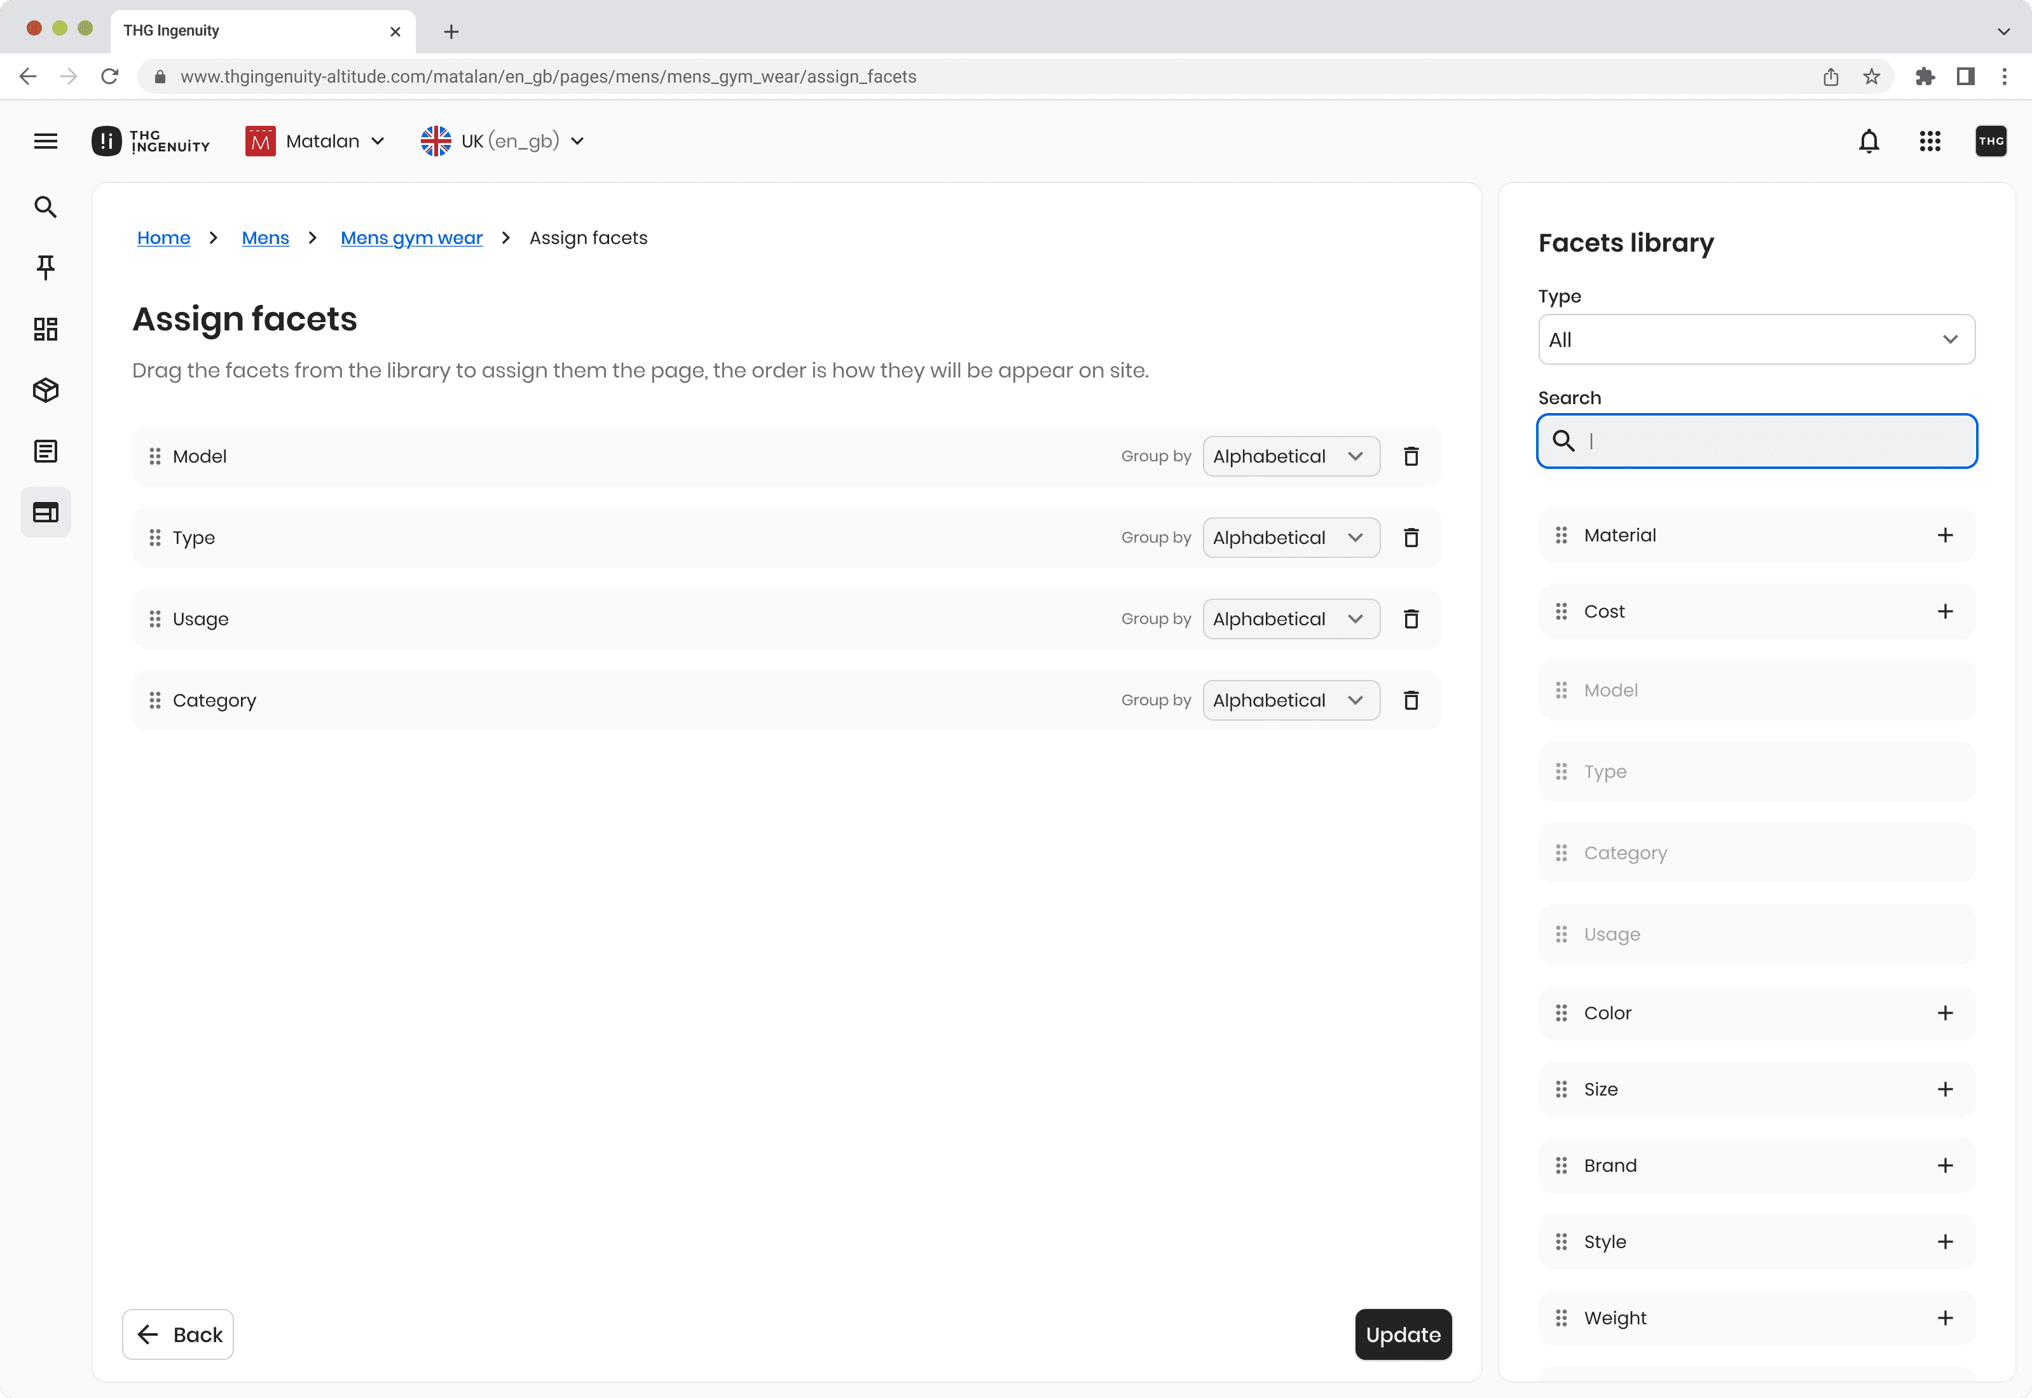Image resolution: width=2032 pixels, height=1398 pixels.
Task: Click the drag handle next to Material in library
Action: click(1562, 535)
